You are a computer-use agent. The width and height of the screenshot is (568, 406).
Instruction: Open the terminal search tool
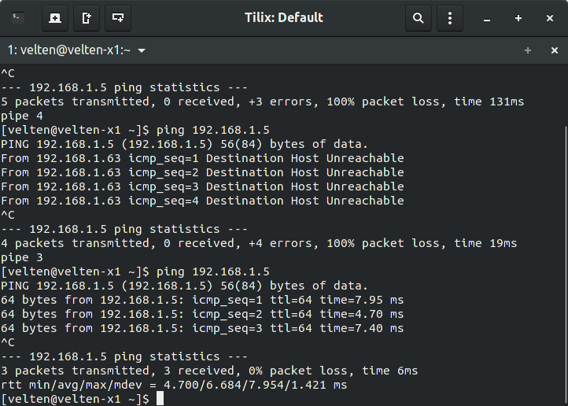pyautogui.click(x=419, y=18)
